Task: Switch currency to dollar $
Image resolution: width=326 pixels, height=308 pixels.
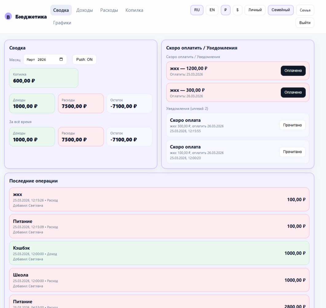Action: coord(238,10)
